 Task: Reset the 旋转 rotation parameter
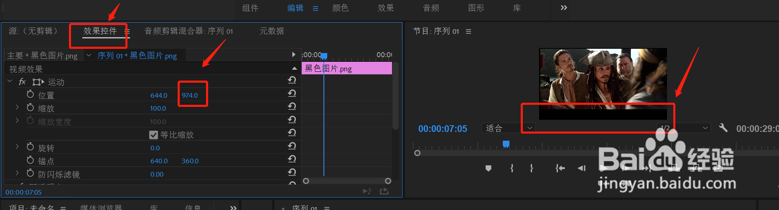pyautogui.click(x=292, y=146)
